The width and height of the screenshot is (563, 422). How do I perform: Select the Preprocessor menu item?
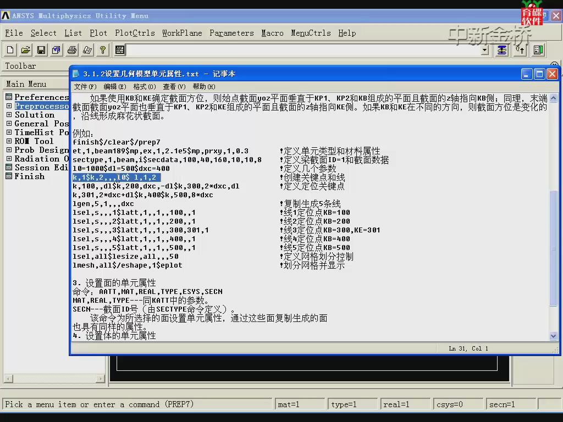[x=41, y=106]
